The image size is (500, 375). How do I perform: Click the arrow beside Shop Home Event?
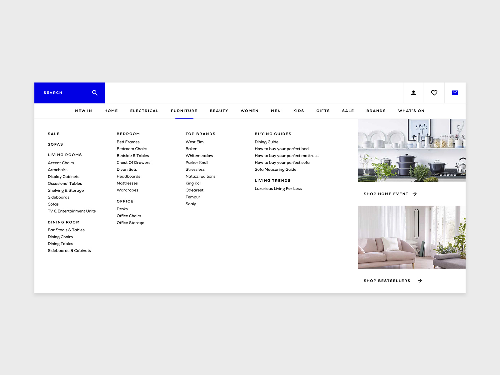point(415,194)
